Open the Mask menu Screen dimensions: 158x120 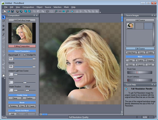[66, 7]
